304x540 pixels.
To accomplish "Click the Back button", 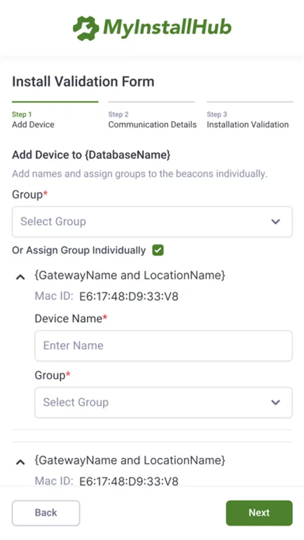I will tap(46, 513).
